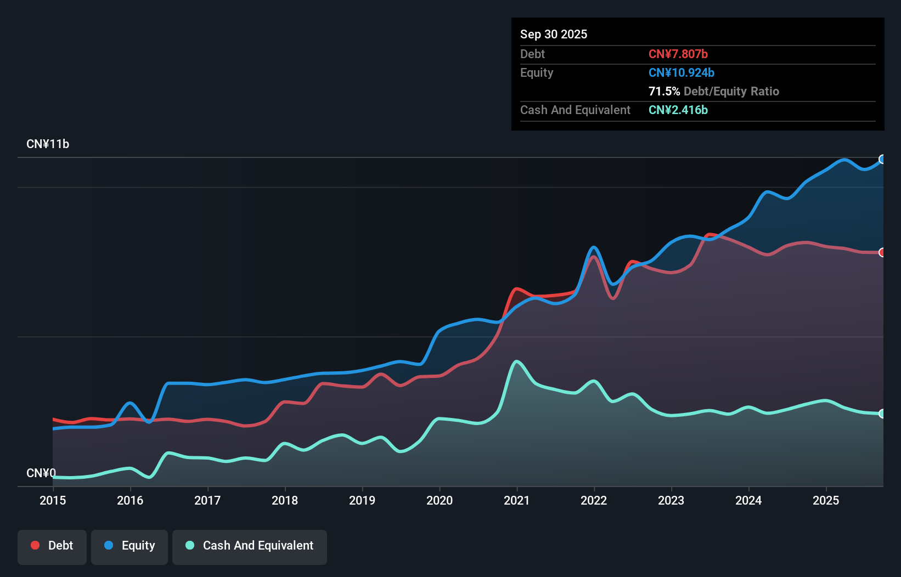Screen dimensions: 901x577
Task: Toggle the Debt series visibility
Action: (x=52, y=546)
